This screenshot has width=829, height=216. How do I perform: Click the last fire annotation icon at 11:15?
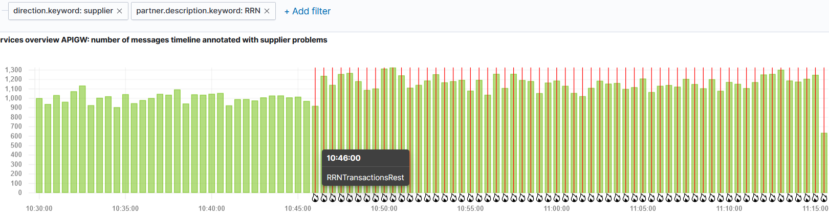[824, 198]
